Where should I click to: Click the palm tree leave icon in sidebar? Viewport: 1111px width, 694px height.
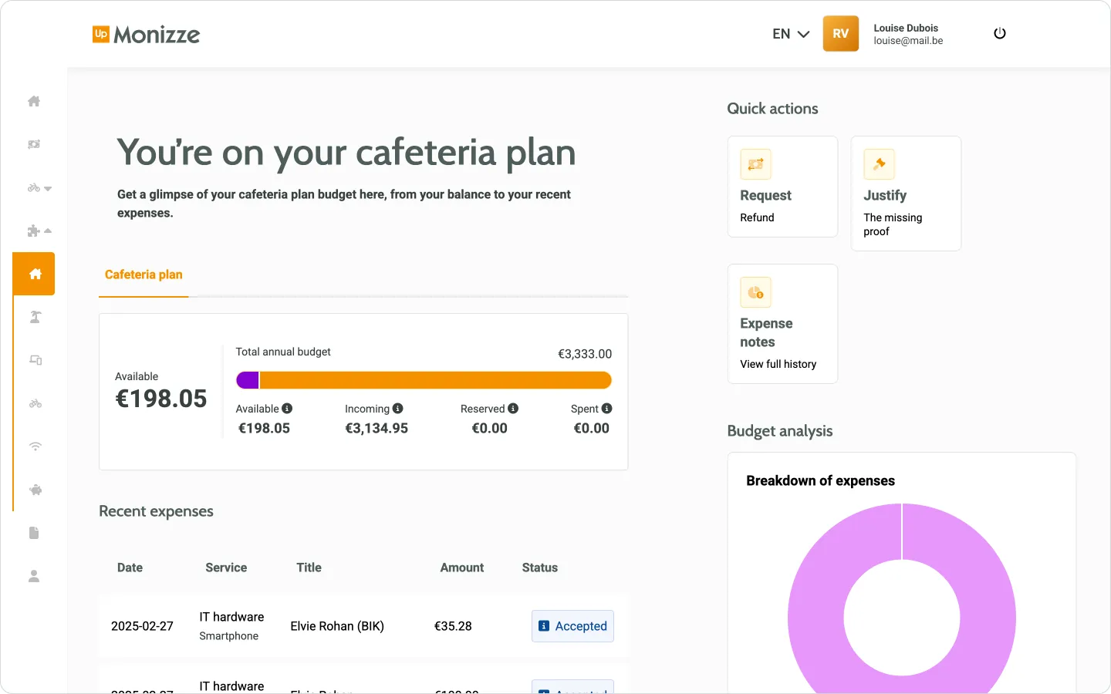34,317
